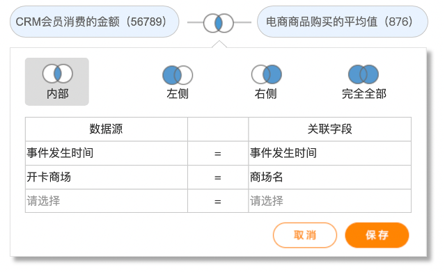Open the empty 请选择 related field dropdown
Image resolution: width=445 pixels, height=272 pixels.
click(x=330, y=201)
